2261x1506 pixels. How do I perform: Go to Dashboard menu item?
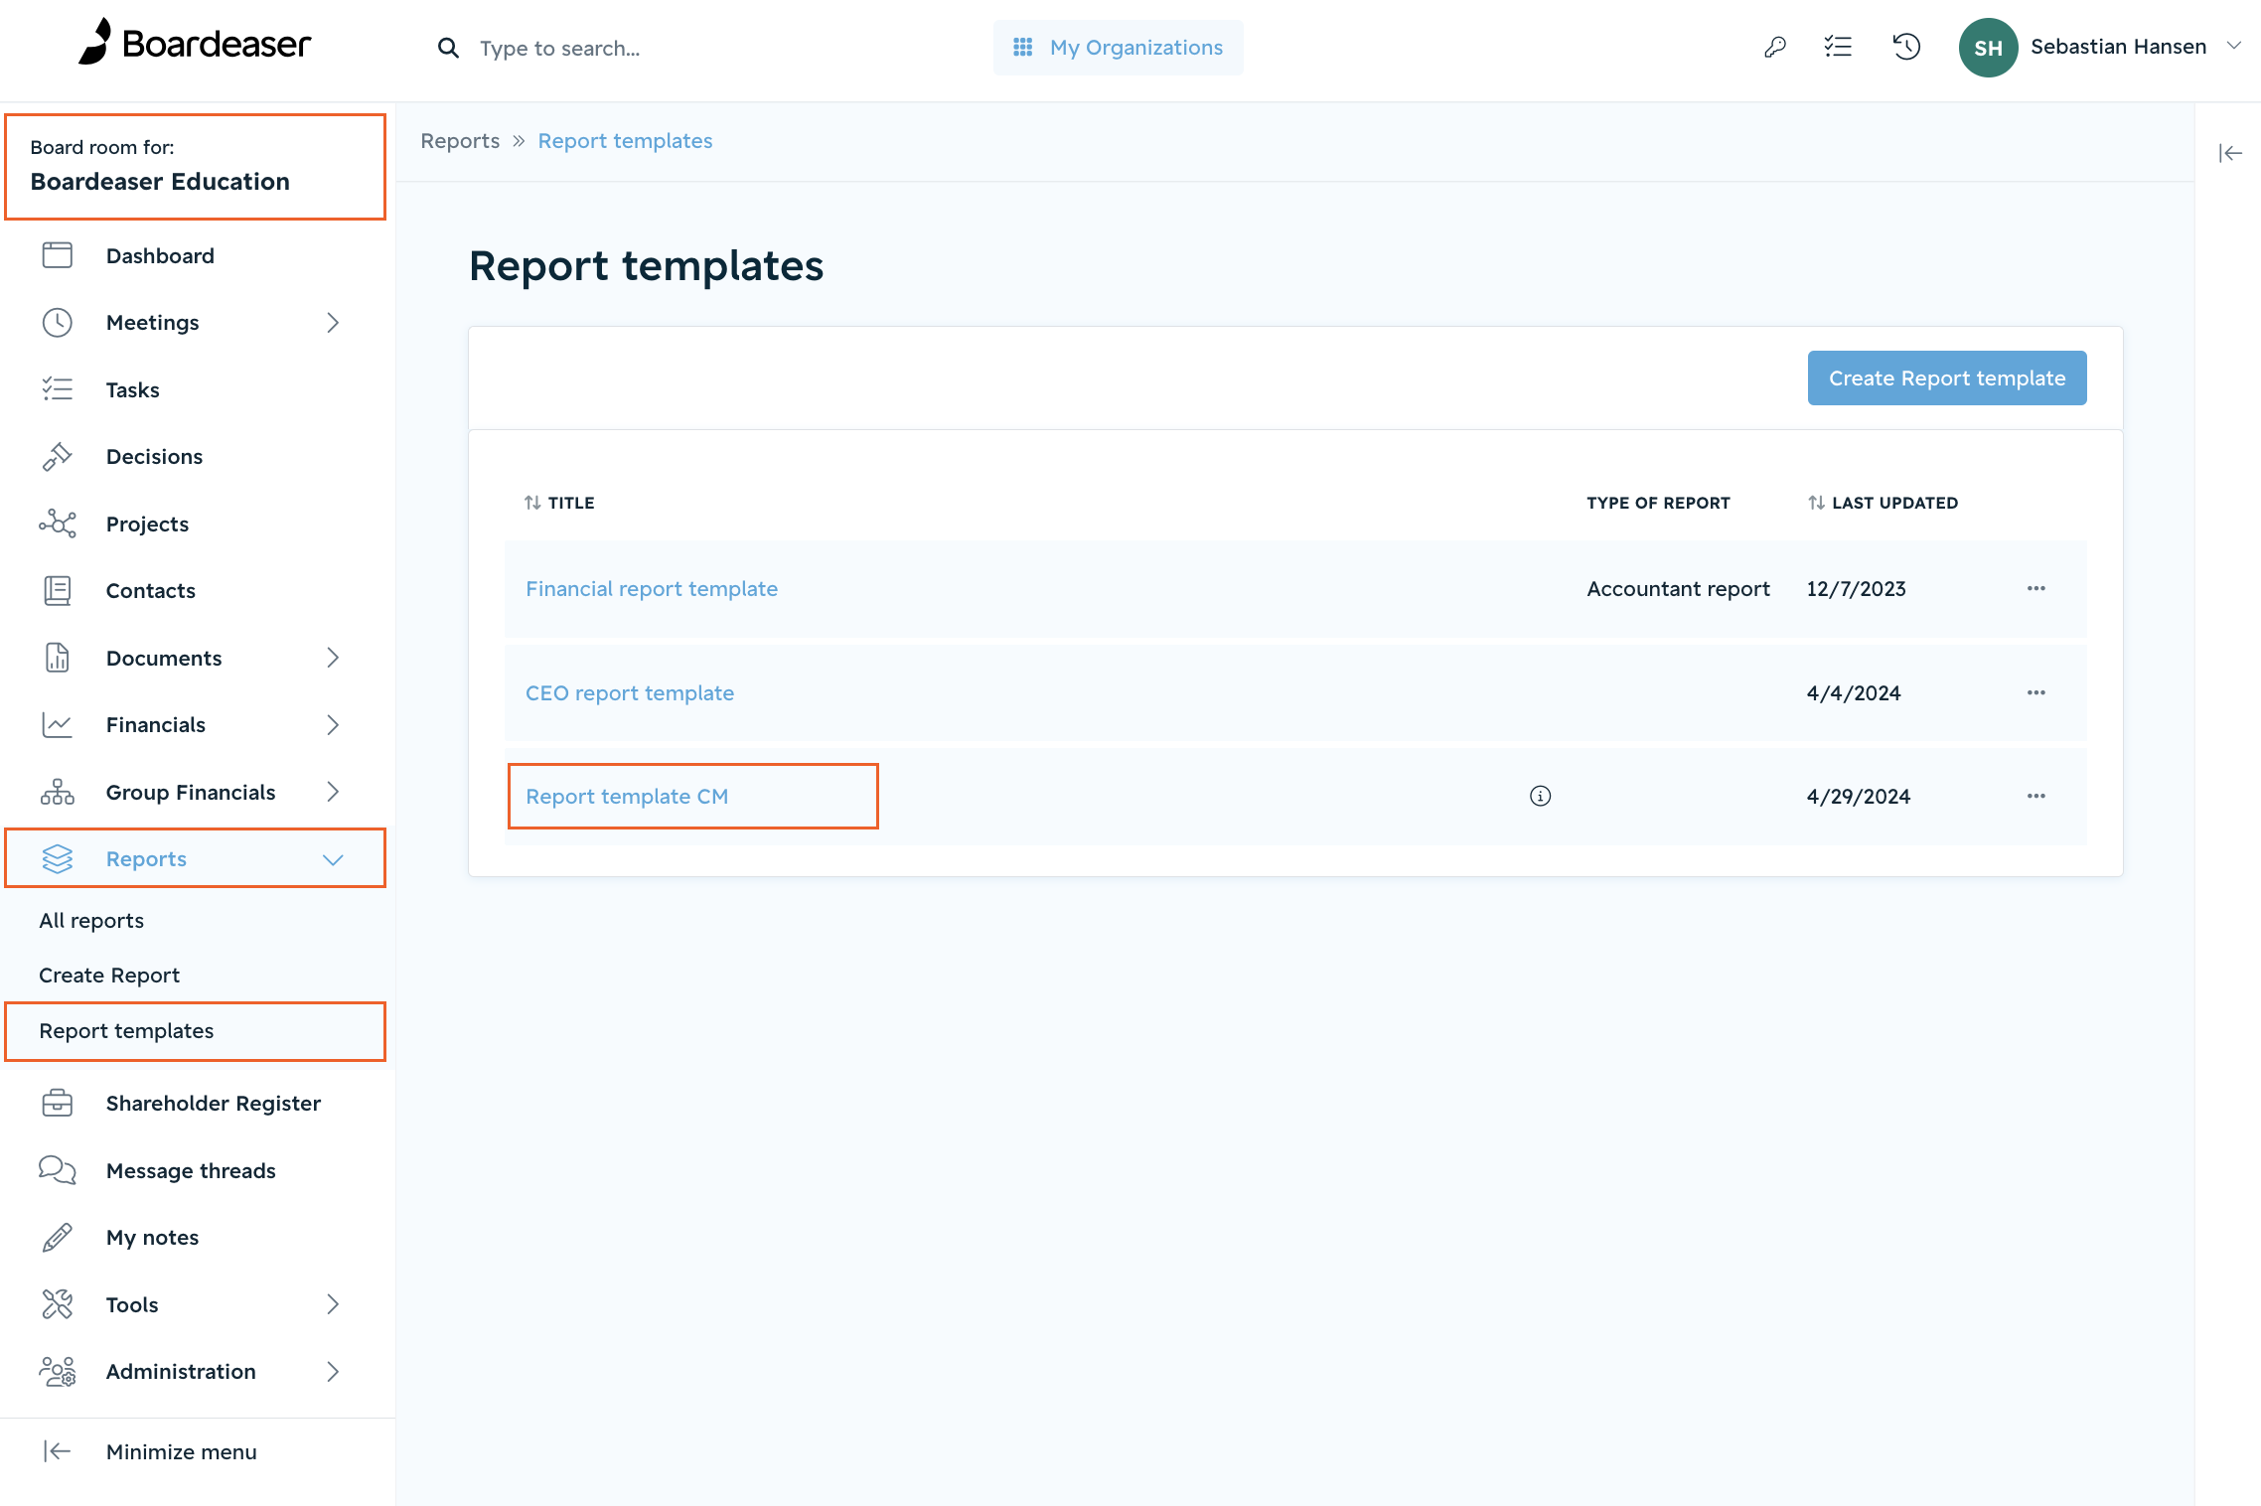coord(160,255)
